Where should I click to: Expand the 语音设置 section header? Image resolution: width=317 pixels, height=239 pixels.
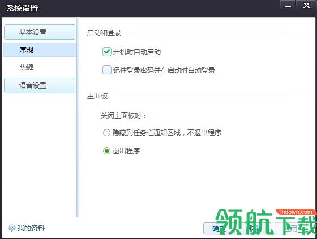(40, 86)
